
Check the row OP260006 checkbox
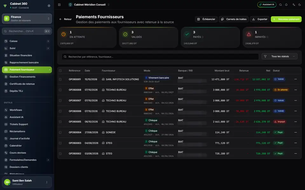click(60, 111)
